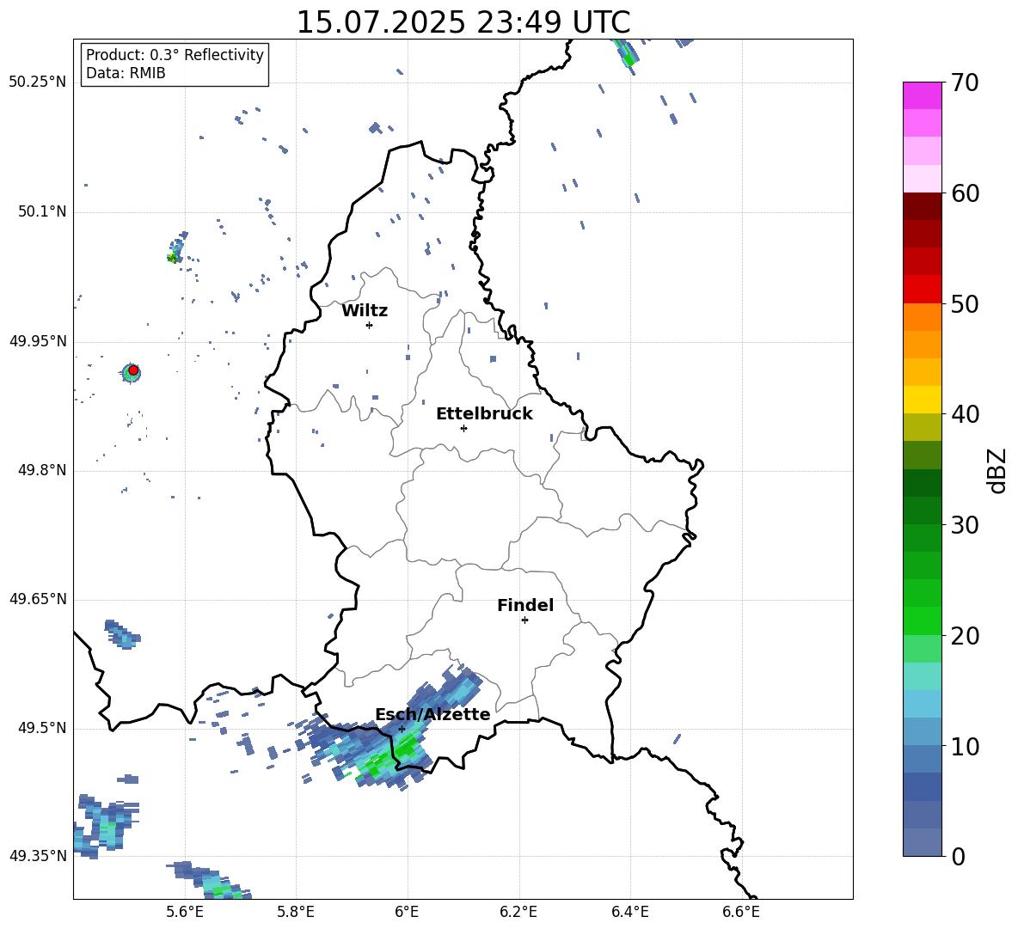
Task: Click the 5.6°E longitude label
Action: pos(185,912)
